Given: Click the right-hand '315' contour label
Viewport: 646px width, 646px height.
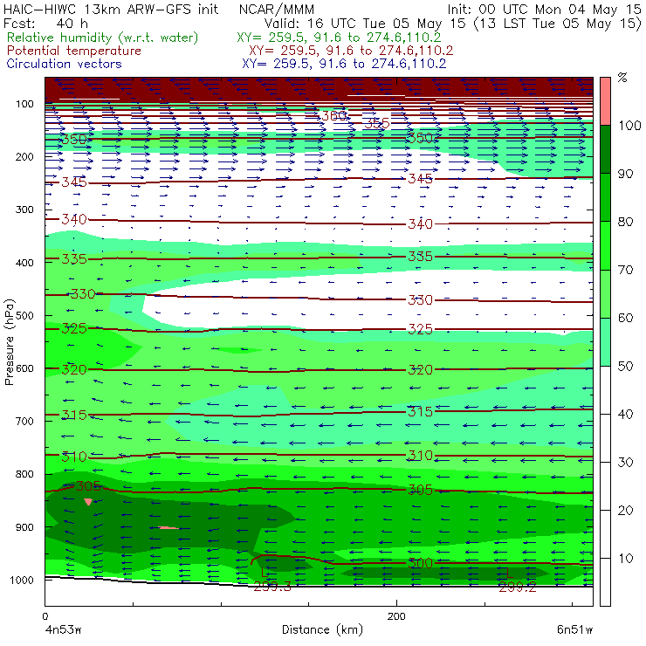Looking at the screenshot, I should click(420, 411).
